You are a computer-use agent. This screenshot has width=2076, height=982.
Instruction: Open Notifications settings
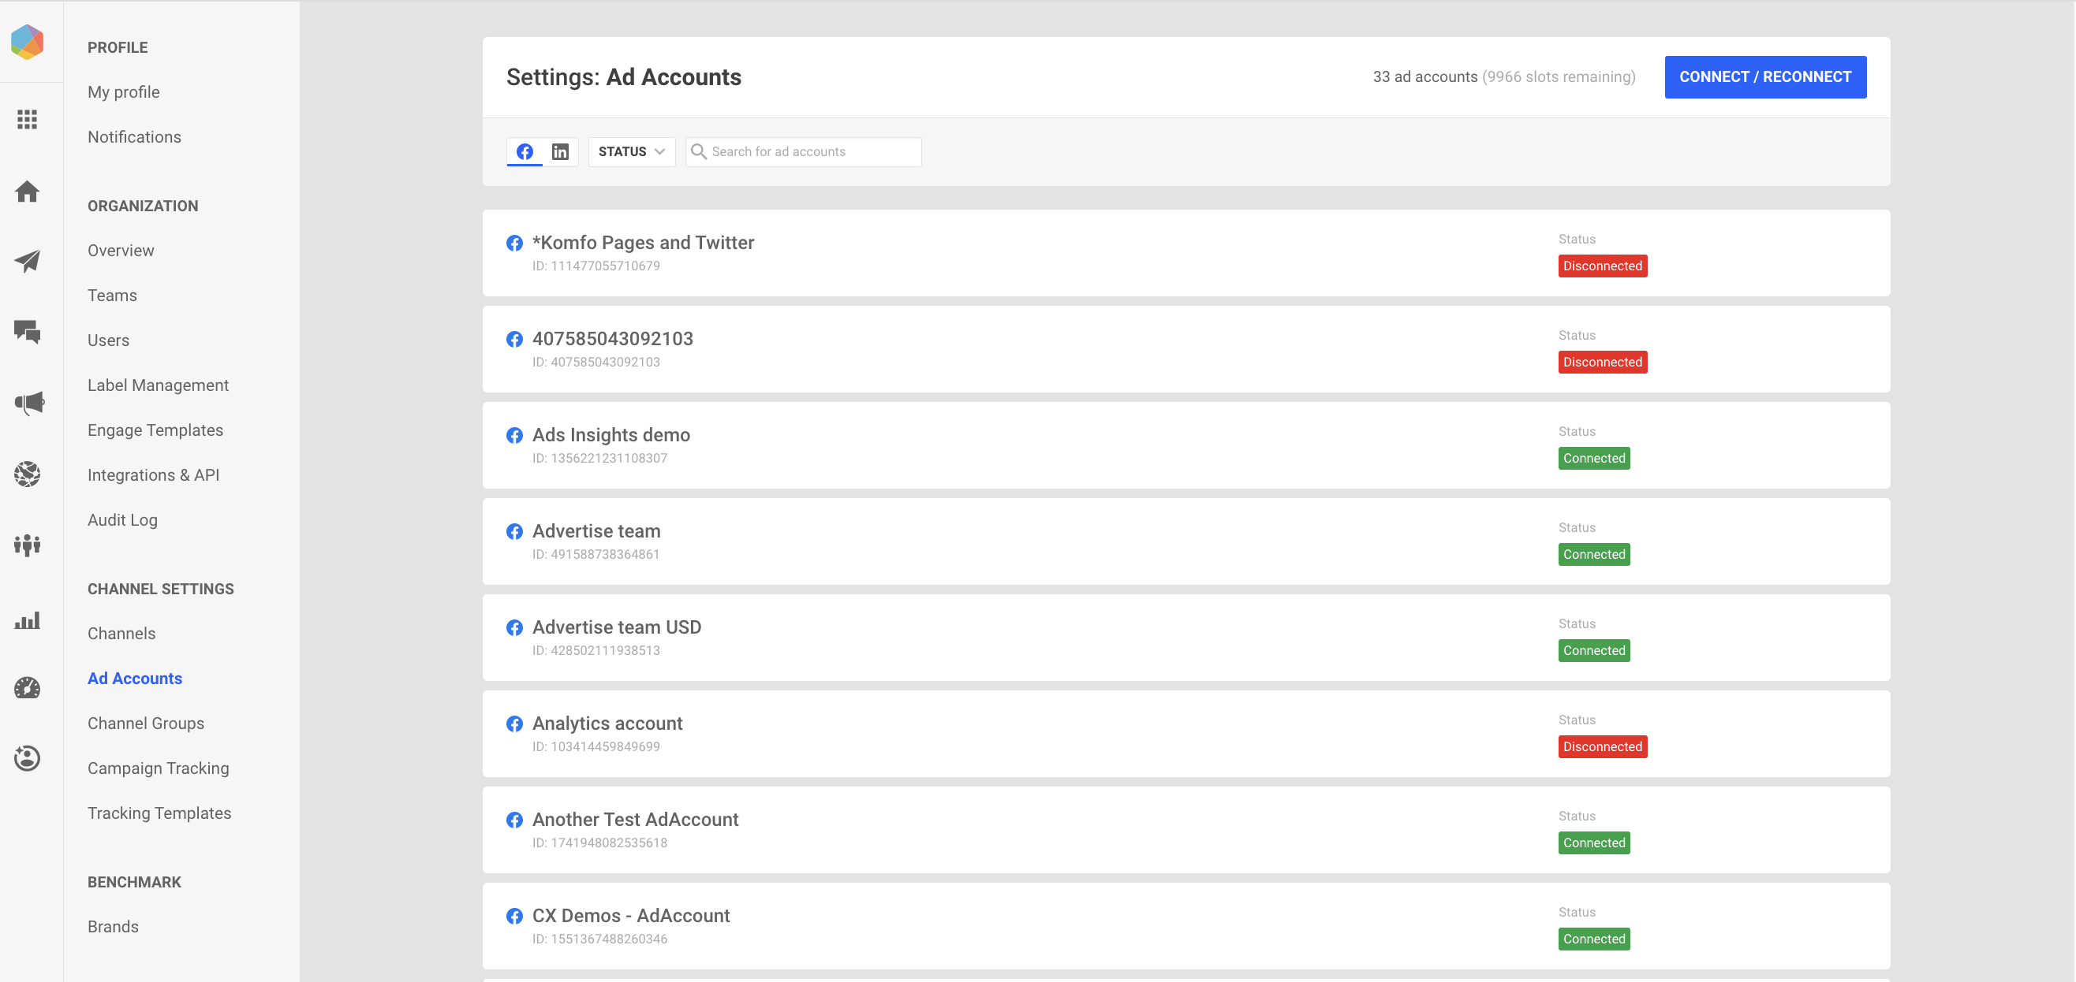click(x=134, y=137)
